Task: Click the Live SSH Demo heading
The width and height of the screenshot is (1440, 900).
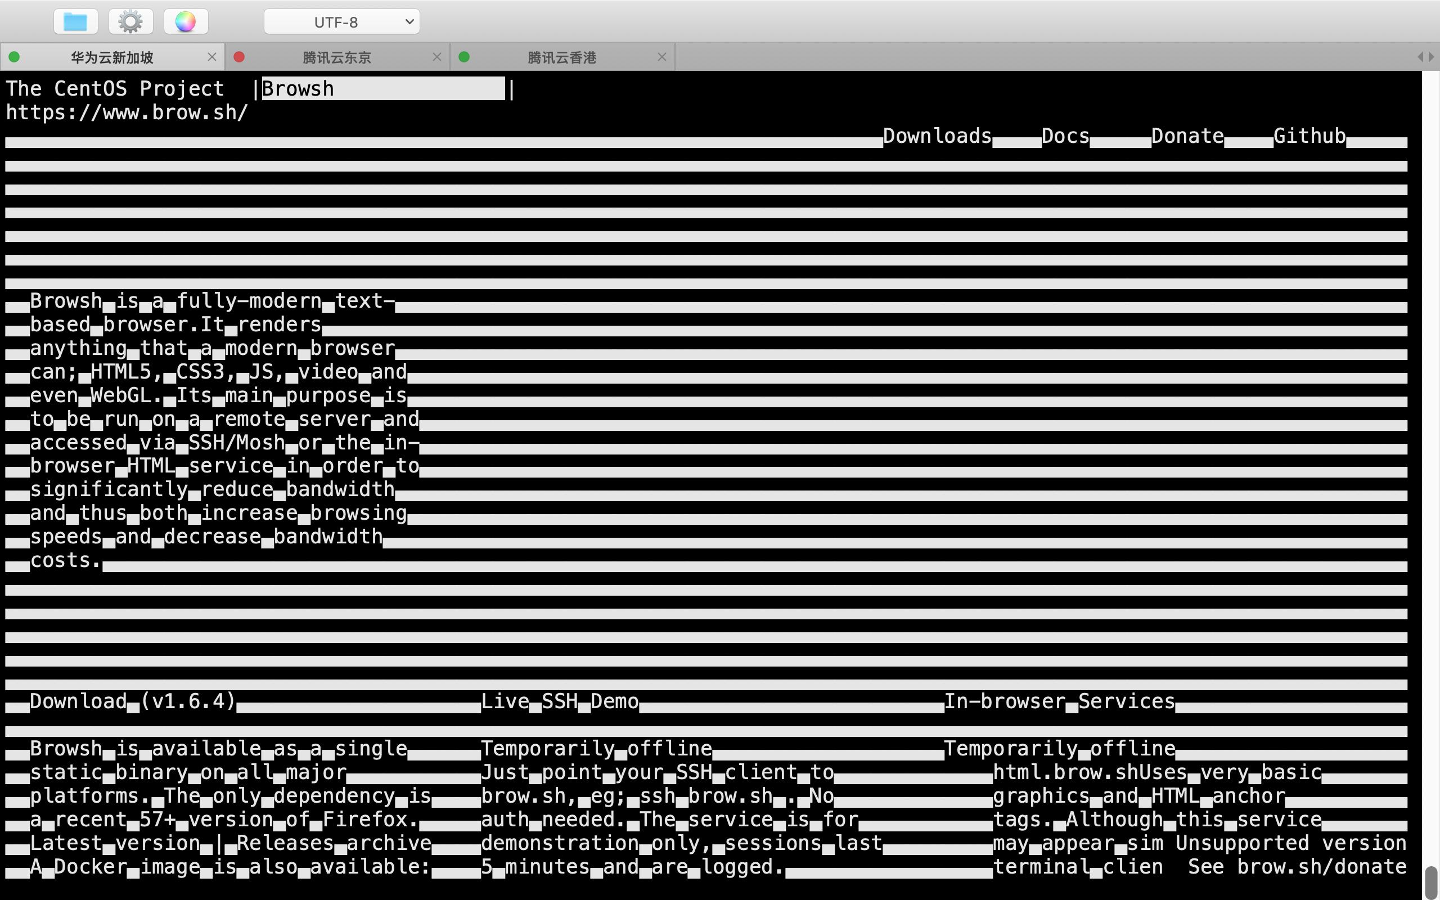Action: click(x=559, y=702)
